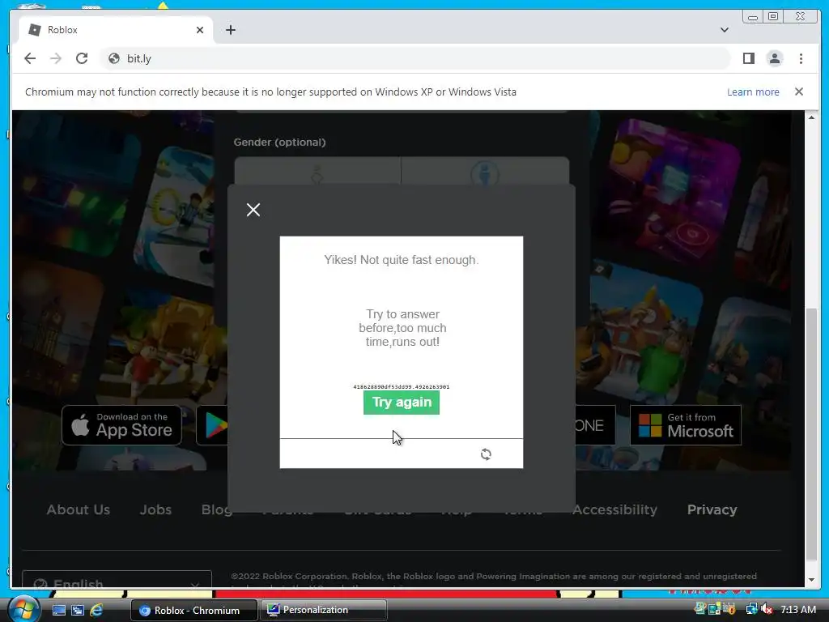The width and height of the screenshot is (829, 622).
Task: Click the page scroll up arrow
Action: pos(811,117)
